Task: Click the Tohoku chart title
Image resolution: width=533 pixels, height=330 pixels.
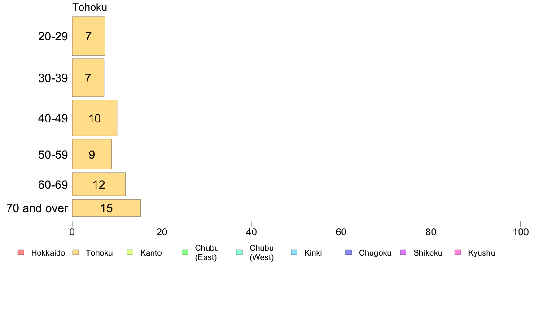Action: click(x=90, y=7)
